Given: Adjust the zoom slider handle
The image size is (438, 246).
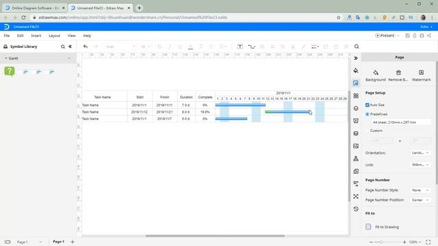Looking at the screenshot, I should point(381,242).
